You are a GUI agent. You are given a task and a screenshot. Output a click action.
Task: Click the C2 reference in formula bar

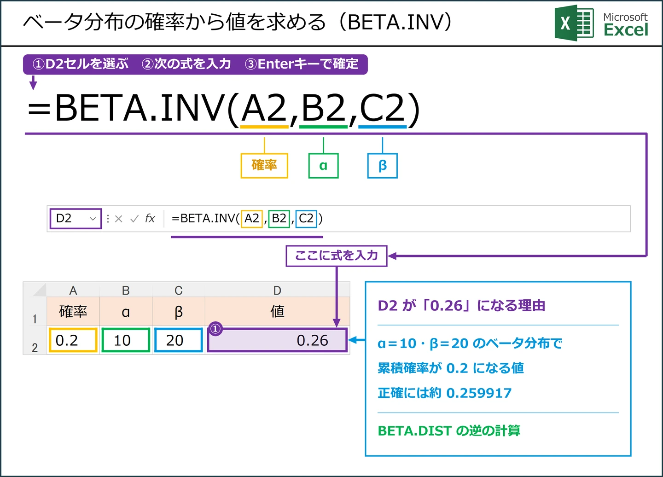tap(306, 218)
